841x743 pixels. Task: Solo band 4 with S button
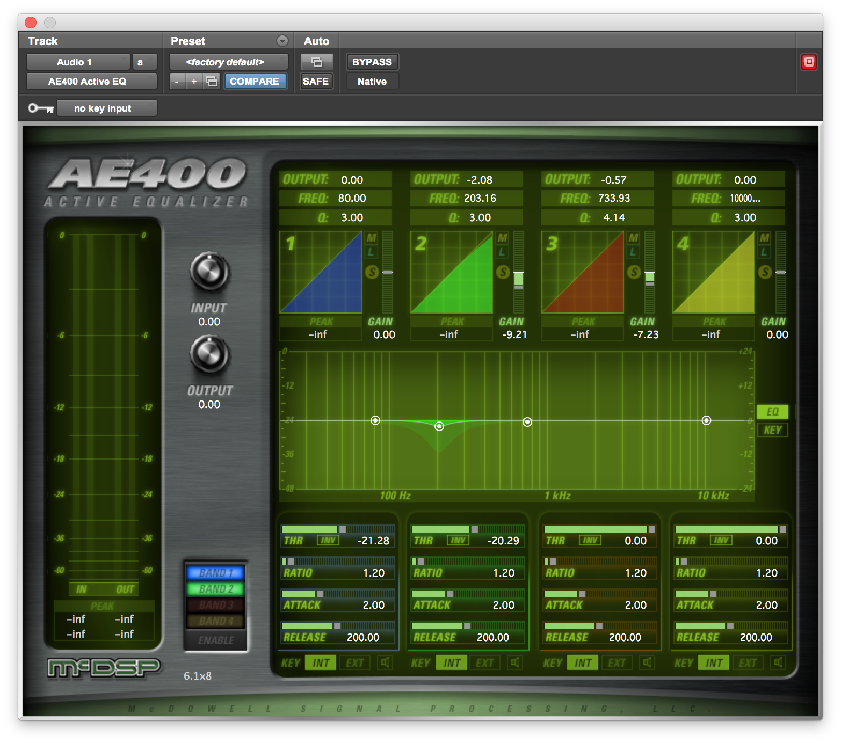pyautogui.click(x=765, y=272)
